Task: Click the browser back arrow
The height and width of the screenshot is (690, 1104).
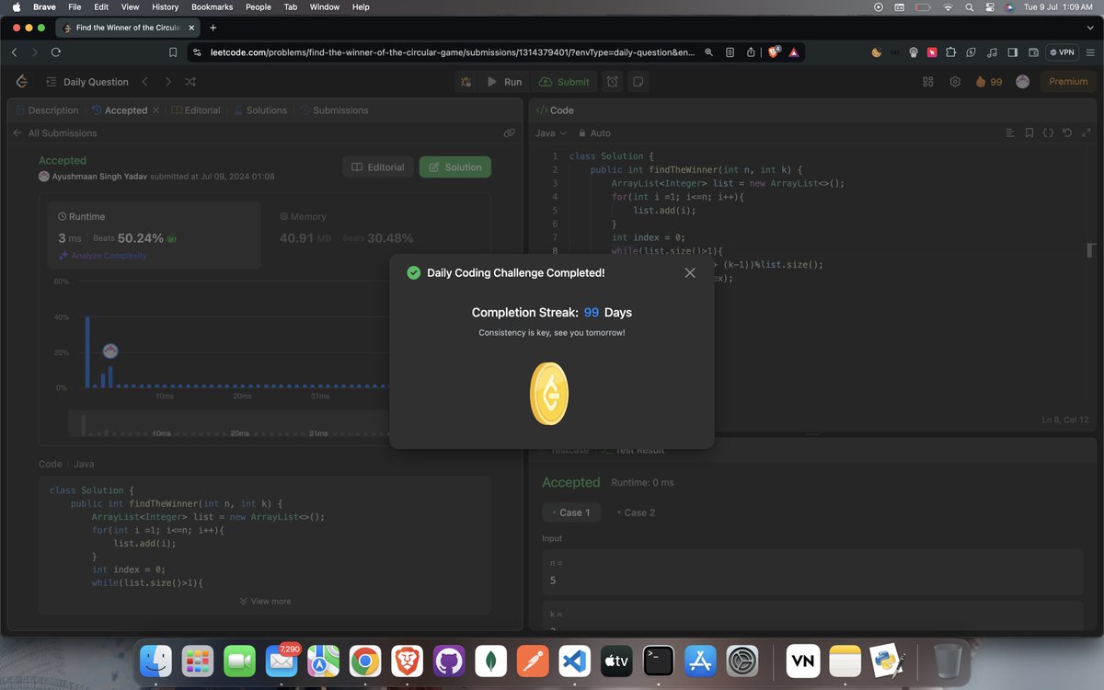Action: coord(15,52)
